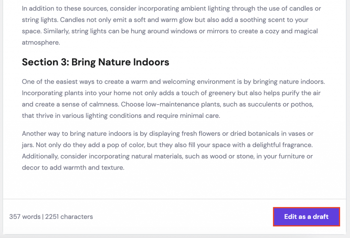Click the line starting 'that thrive in various lighting'
This screenshot has width=350, height=238.
coord(121,116)
